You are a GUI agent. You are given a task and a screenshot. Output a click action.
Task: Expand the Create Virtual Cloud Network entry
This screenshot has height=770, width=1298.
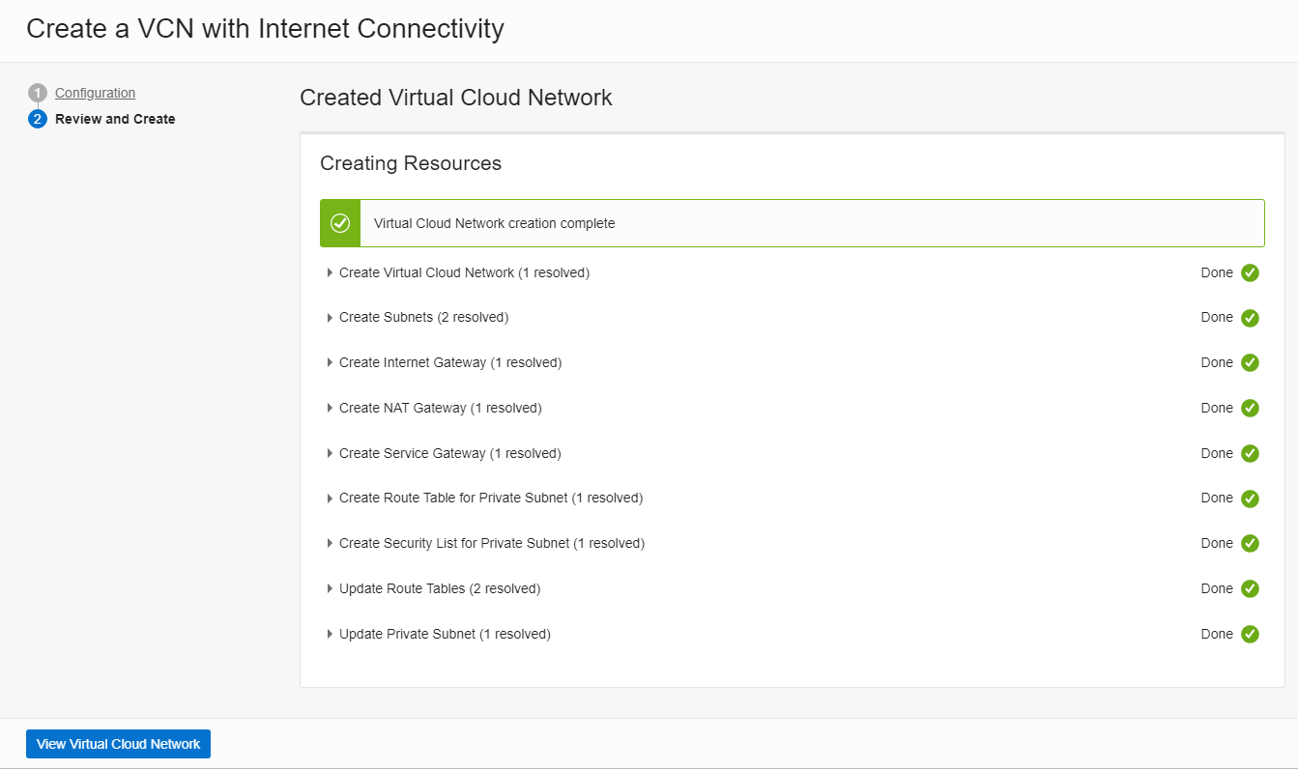330,272
